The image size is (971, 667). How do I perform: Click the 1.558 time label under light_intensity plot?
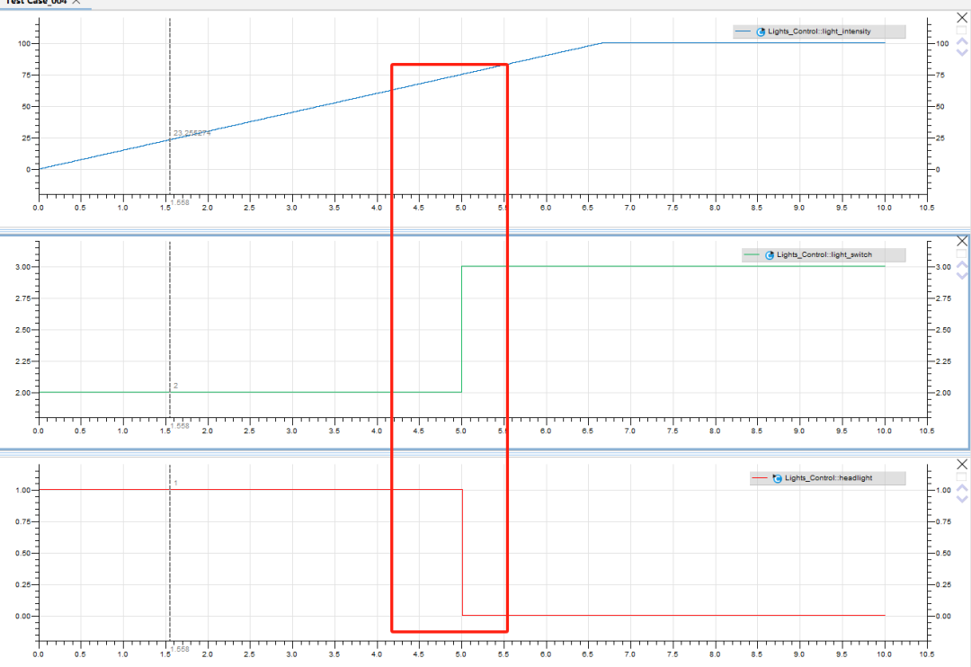(x=180, y=202)
